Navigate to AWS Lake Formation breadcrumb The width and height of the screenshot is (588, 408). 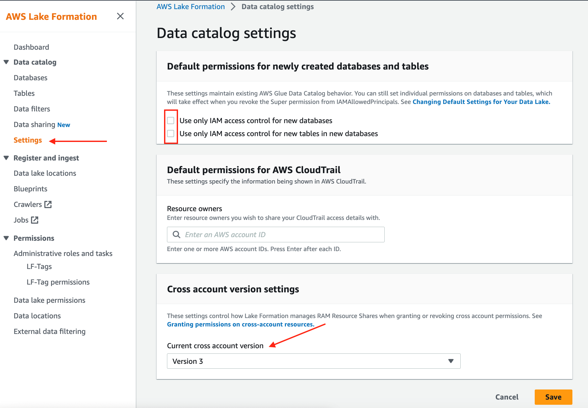190,6
